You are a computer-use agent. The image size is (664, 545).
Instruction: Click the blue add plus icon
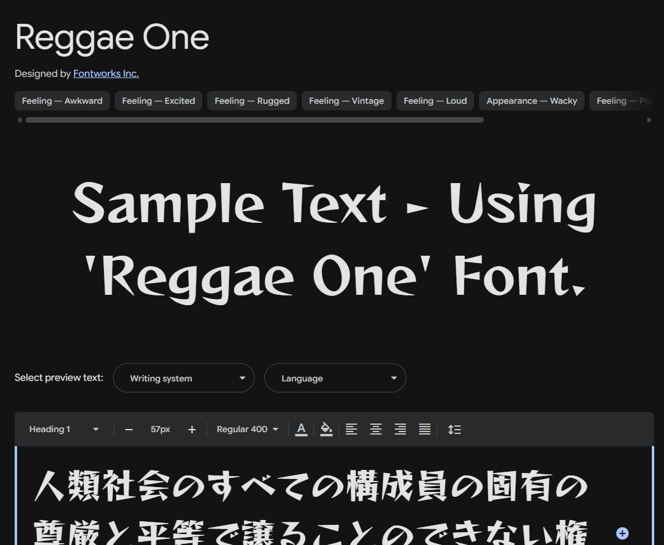(622, 533)
